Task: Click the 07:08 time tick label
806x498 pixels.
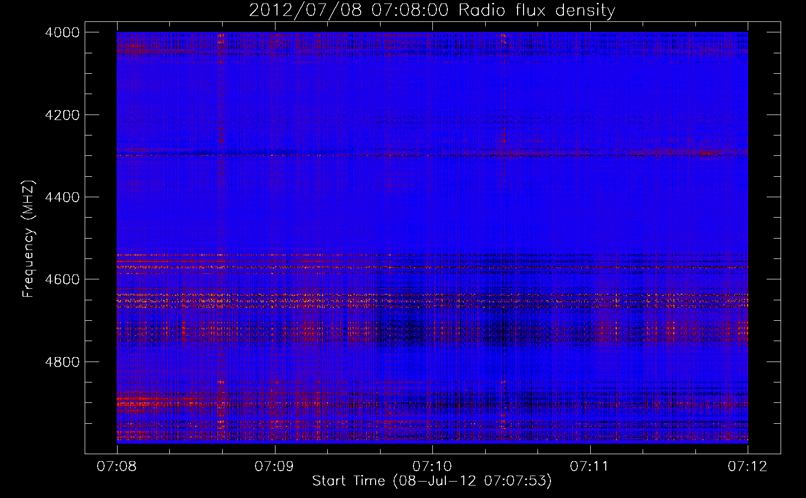Action: click(117, 466)
